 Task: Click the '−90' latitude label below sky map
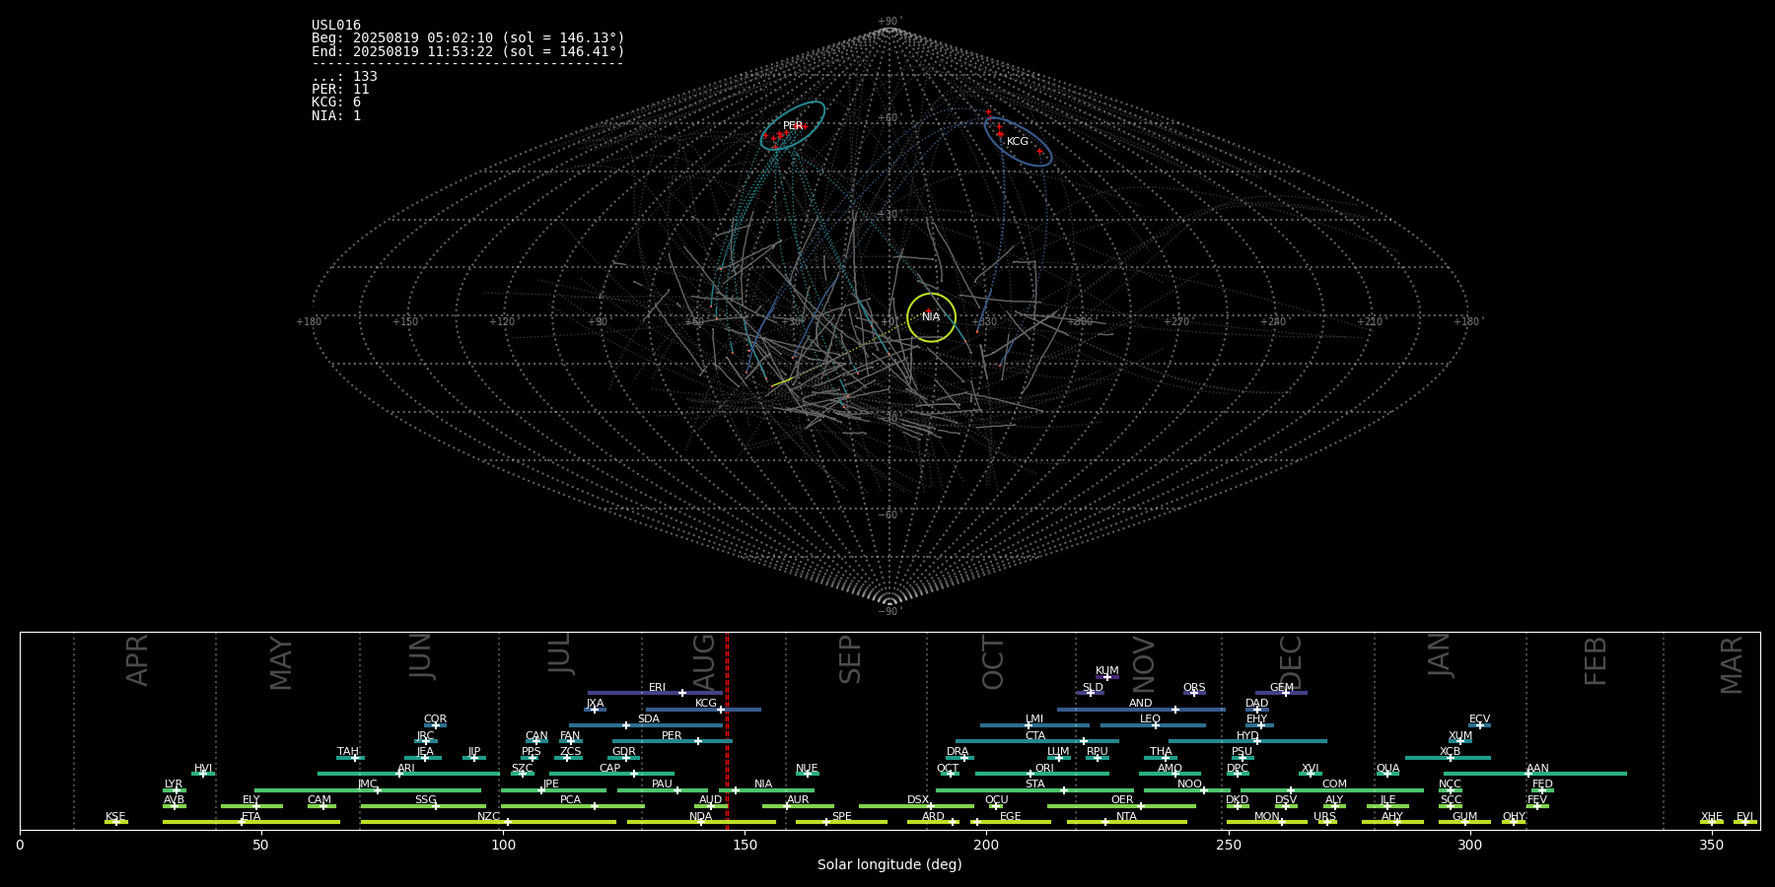click(x=889, y=612)
